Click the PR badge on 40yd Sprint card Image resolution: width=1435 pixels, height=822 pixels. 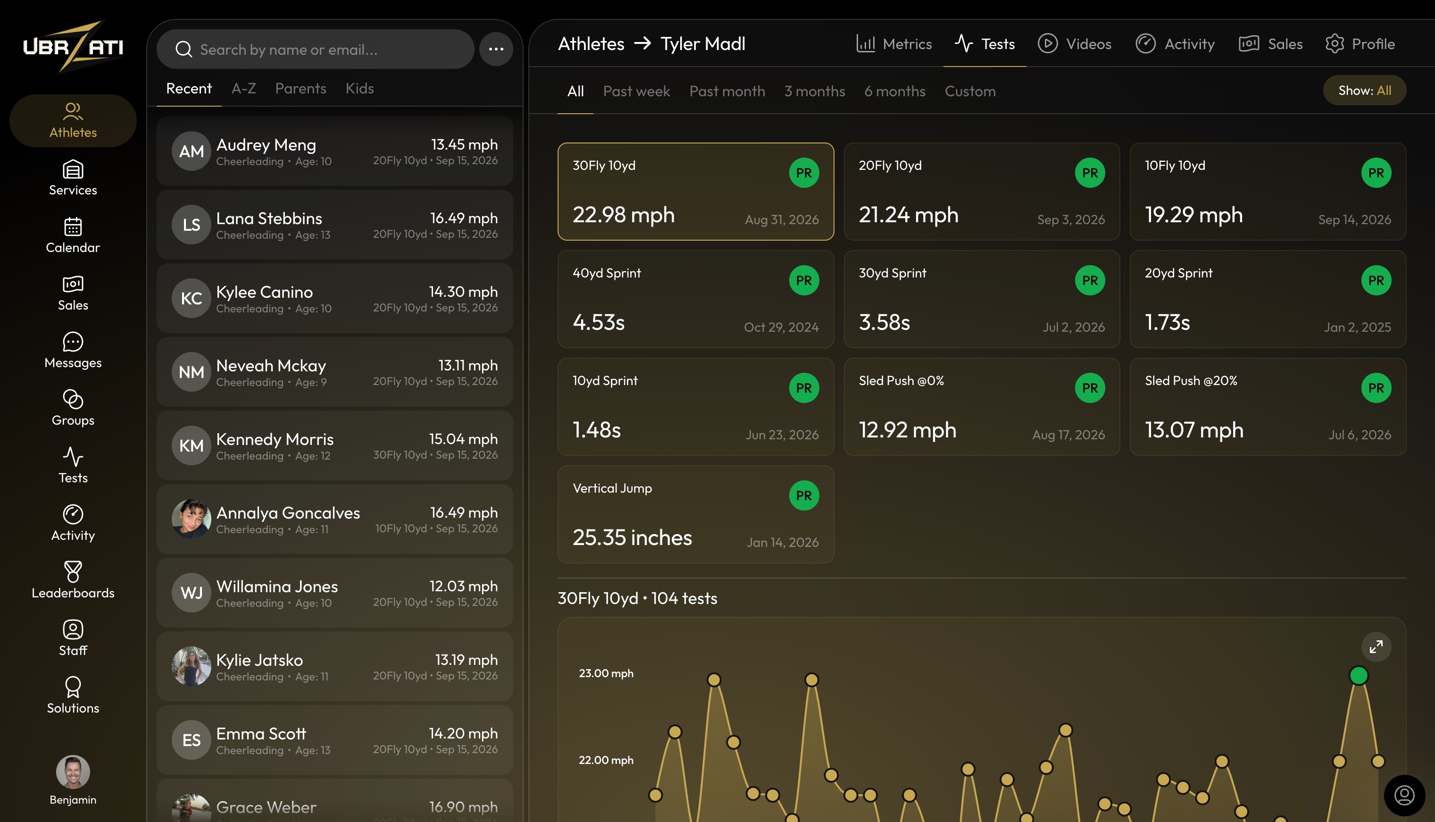(x=803, y=280)
